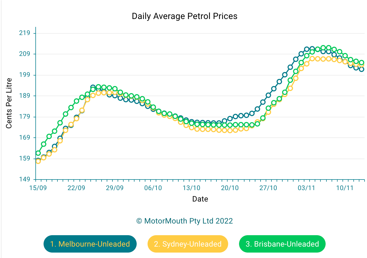Click the MotorMouth Pty Ltd 2022 copyright text
This screenshot has width=367, height=258.
click(185, 221)
